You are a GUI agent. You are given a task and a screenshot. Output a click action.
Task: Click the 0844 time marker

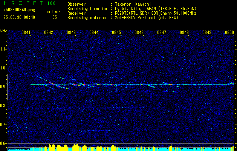point(94,32)
